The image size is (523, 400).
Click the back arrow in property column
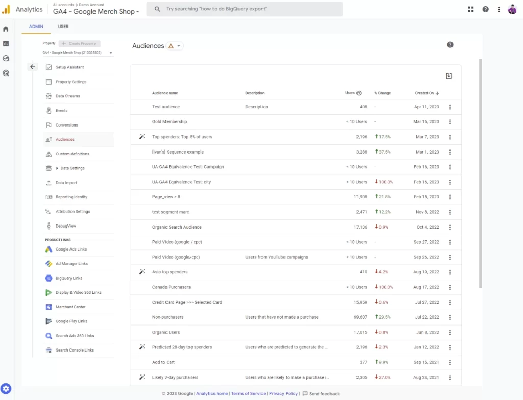point(32,67)
